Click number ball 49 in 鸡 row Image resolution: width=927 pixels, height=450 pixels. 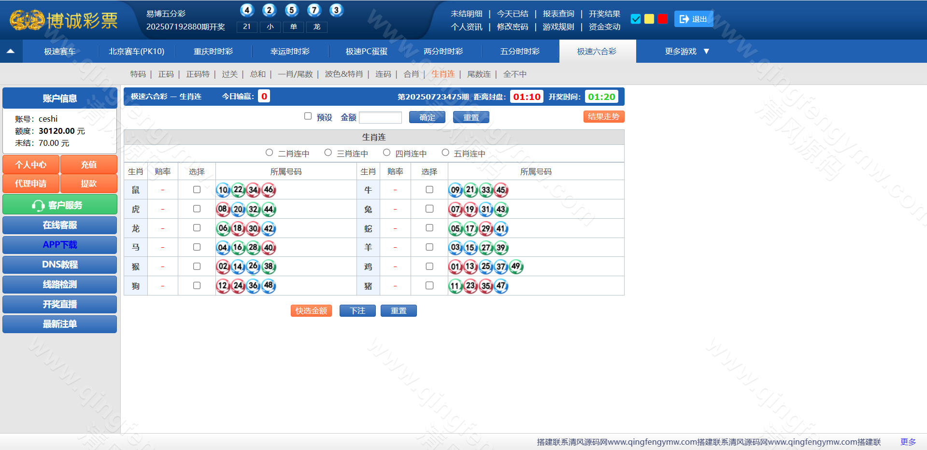pos(516,267)
